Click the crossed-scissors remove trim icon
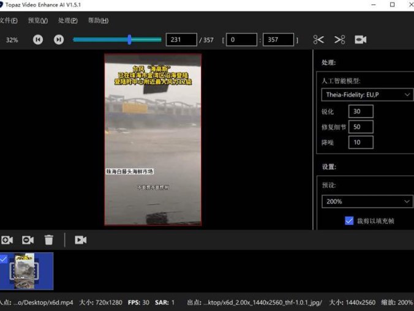Screen dimensions: 414x311 339,40
